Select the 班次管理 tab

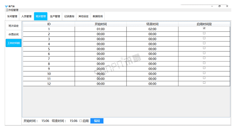tap(41, 16)
